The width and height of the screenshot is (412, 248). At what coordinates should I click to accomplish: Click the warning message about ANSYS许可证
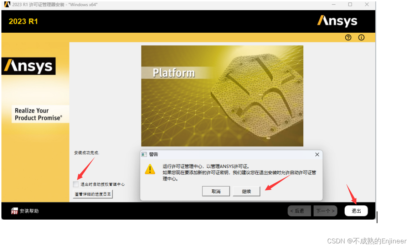[x=239, y=172]
